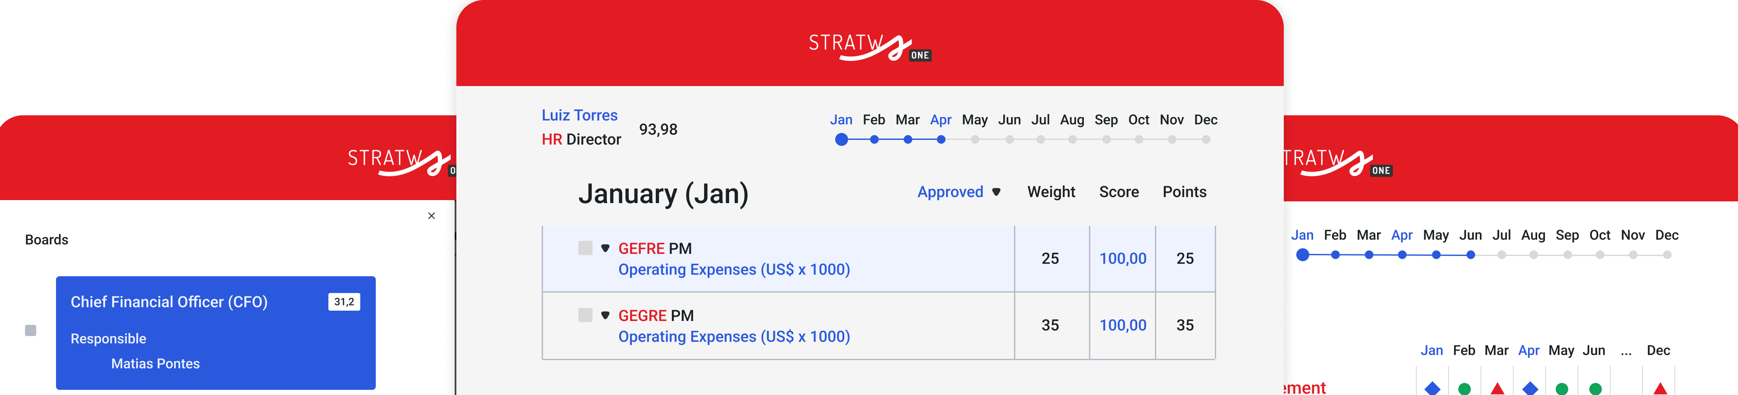
Task: Click the red triangle icon under Mar
Action: click(1497, 388)
